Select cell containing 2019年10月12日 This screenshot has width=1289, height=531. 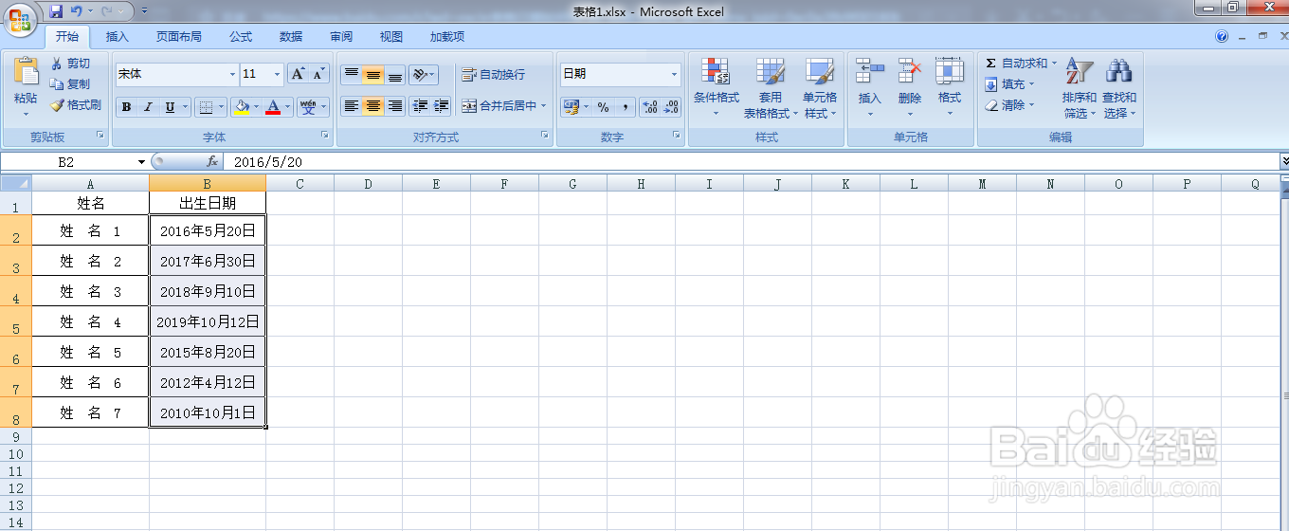[208, 321]
